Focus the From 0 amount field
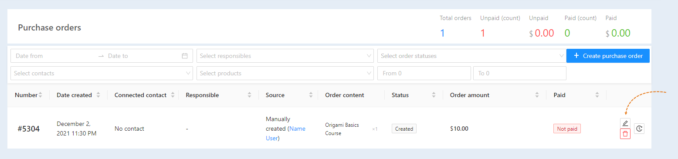 [x=424, y=73]
